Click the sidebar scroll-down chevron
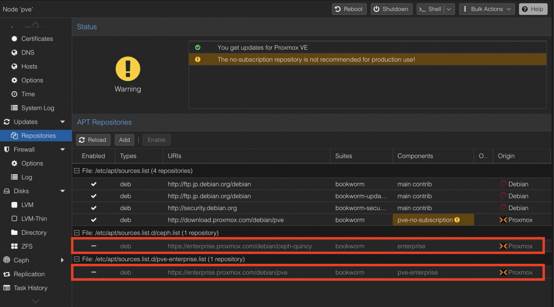 (36, 301)
